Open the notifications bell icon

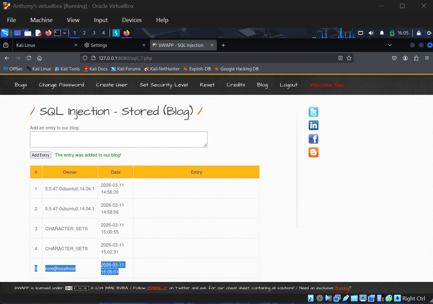click(382, 33)
